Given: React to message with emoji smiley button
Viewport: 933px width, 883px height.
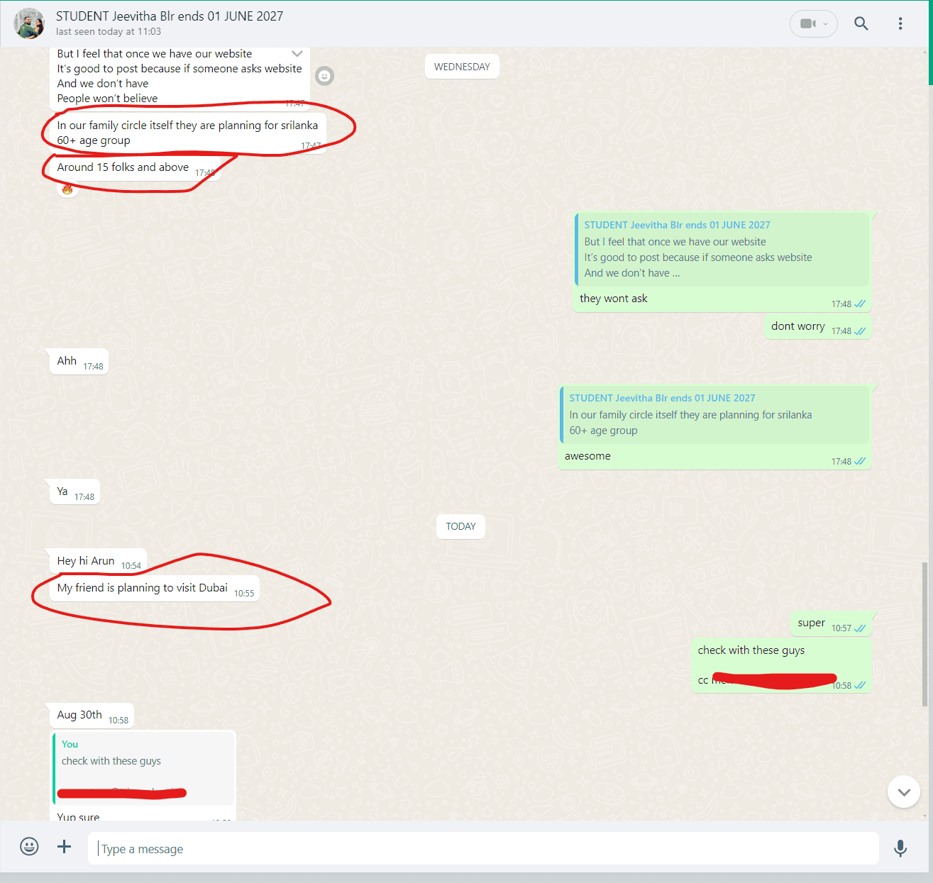Looking at the screenshot, I should coord(324,76).
